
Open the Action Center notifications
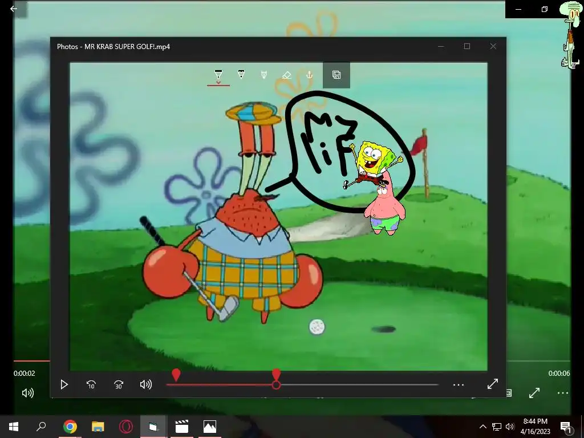pos(566,427)
